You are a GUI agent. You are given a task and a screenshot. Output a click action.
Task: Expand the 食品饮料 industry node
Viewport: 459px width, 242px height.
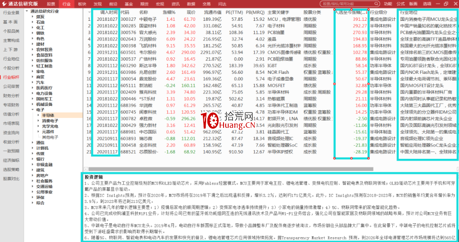click(x=33, y=55)
